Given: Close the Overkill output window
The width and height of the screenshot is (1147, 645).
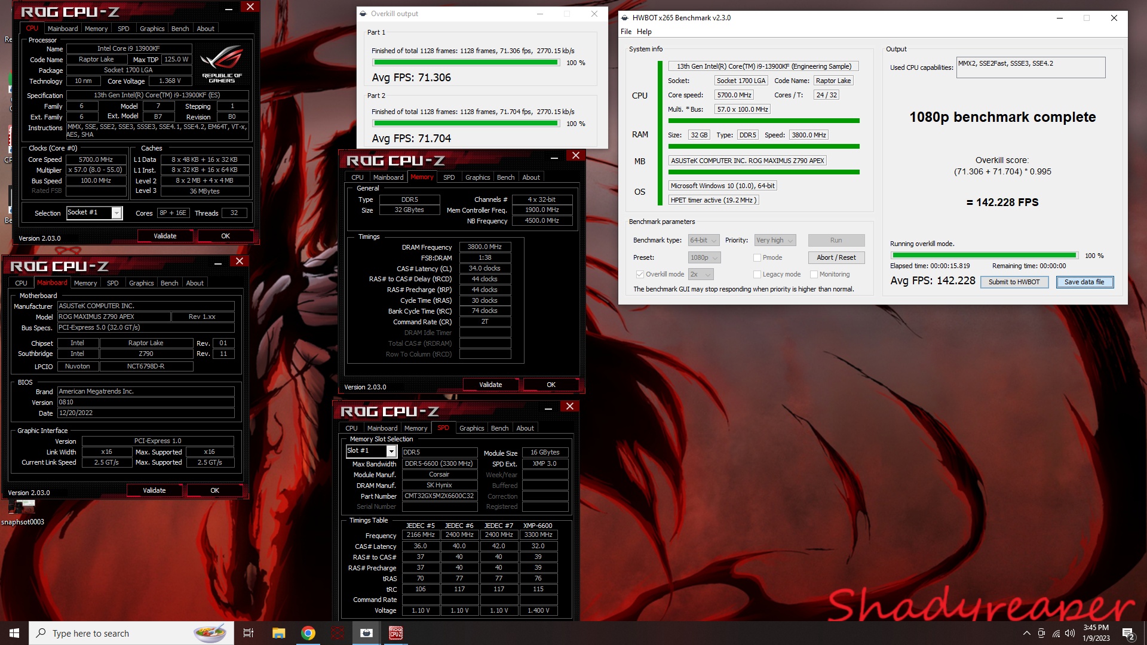Looking at the screenshot, I should [x=594, y=14].
